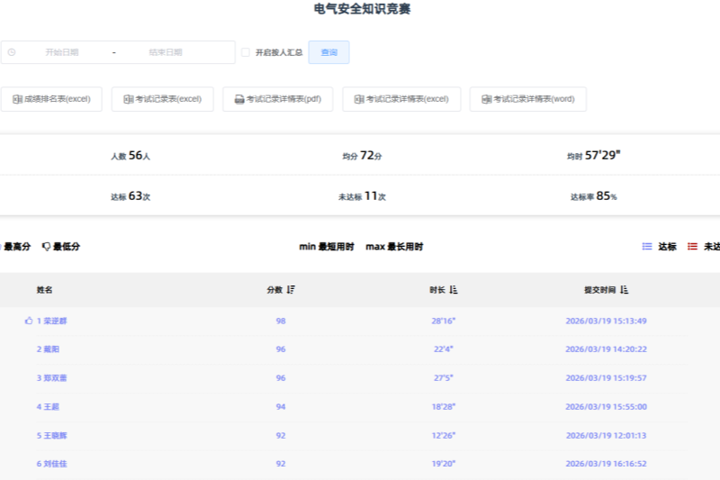Click the clock icon in the date field

[12, 52]
